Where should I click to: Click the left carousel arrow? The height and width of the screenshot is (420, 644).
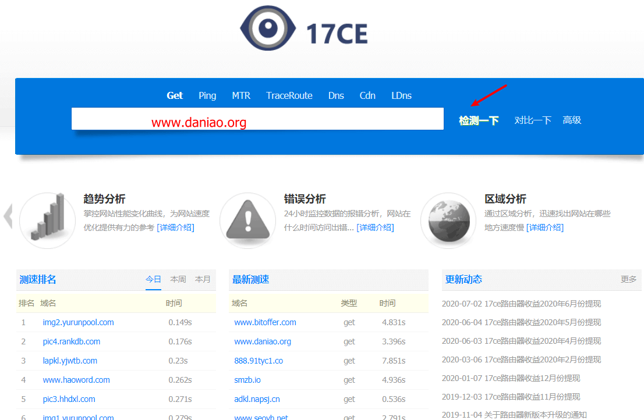[8, 216]
